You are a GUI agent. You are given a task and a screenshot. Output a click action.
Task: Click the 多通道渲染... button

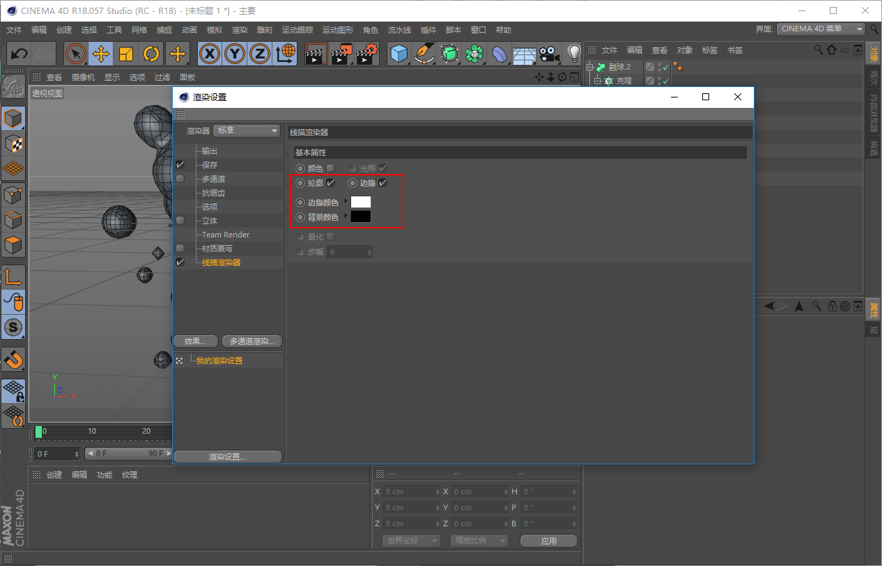click(252, 341)
